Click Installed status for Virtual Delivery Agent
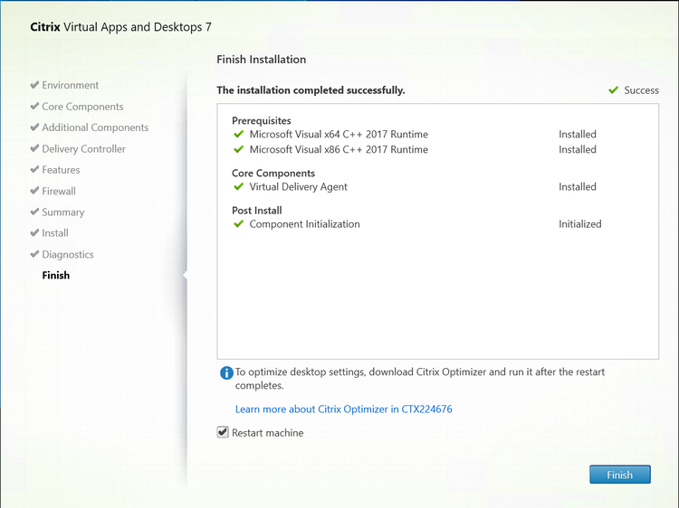 (x=578, y=187)
